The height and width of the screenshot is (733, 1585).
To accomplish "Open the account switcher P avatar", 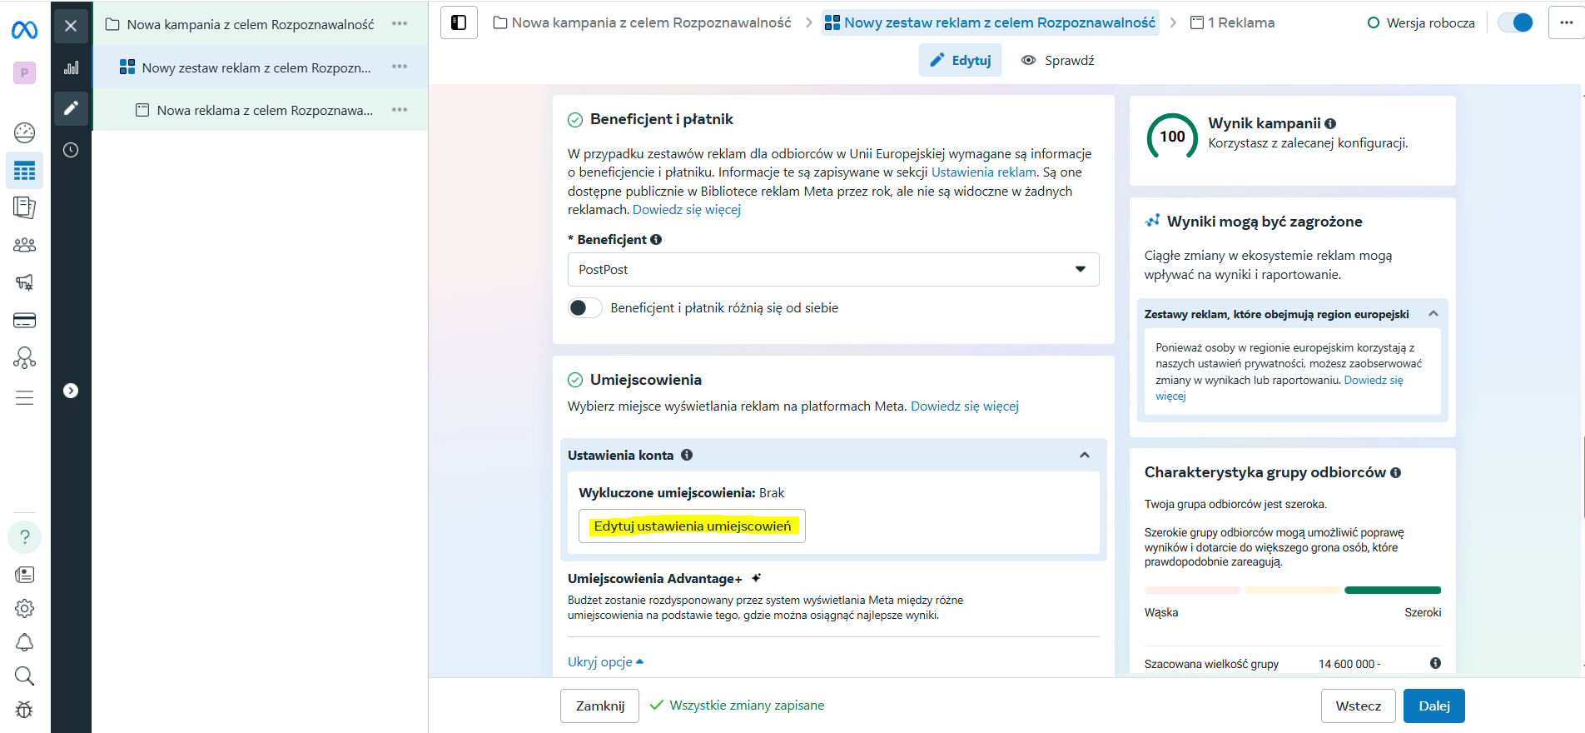I will click(24, 73).
